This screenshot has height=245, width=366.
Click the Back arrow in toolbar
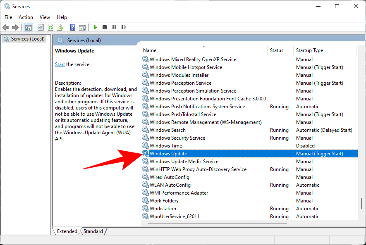(6, 27)
